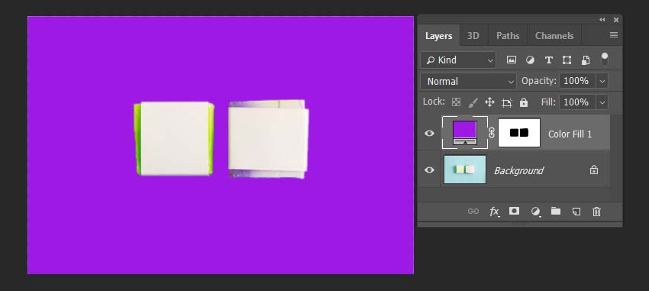
Task: Click the Fill value field
Action: click(577, 102)
